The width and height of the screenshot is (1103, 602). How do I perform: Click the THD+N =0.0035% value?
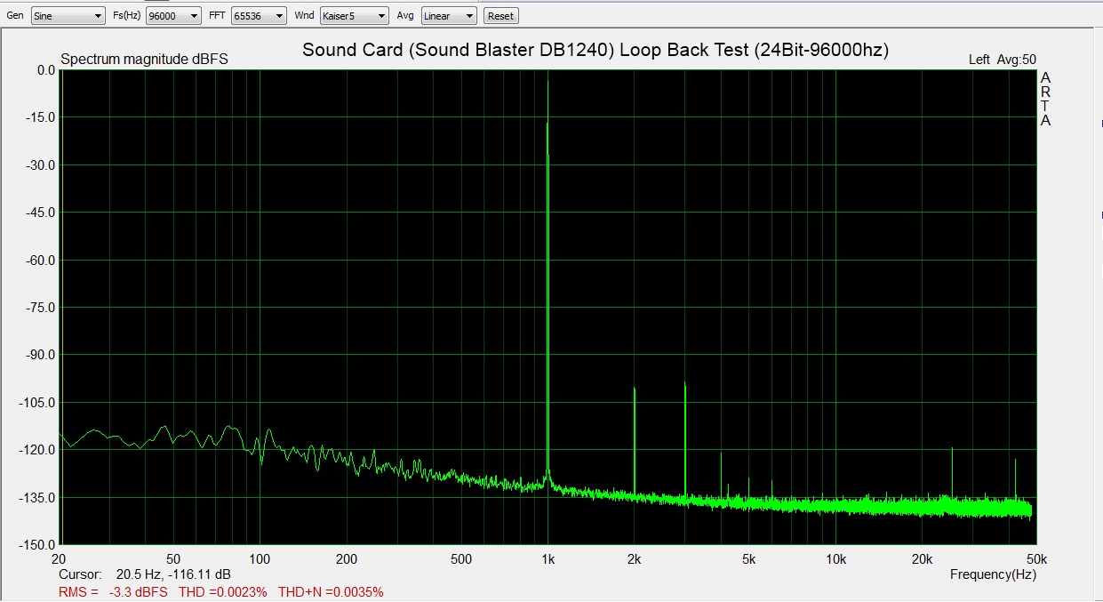(331, 591)
